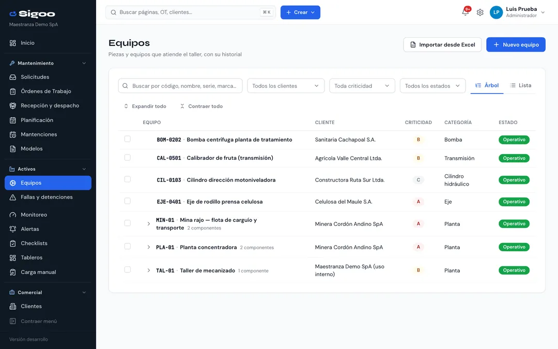Open Fallas y detenciones menu item
The image size is (558, 349).
48,198
